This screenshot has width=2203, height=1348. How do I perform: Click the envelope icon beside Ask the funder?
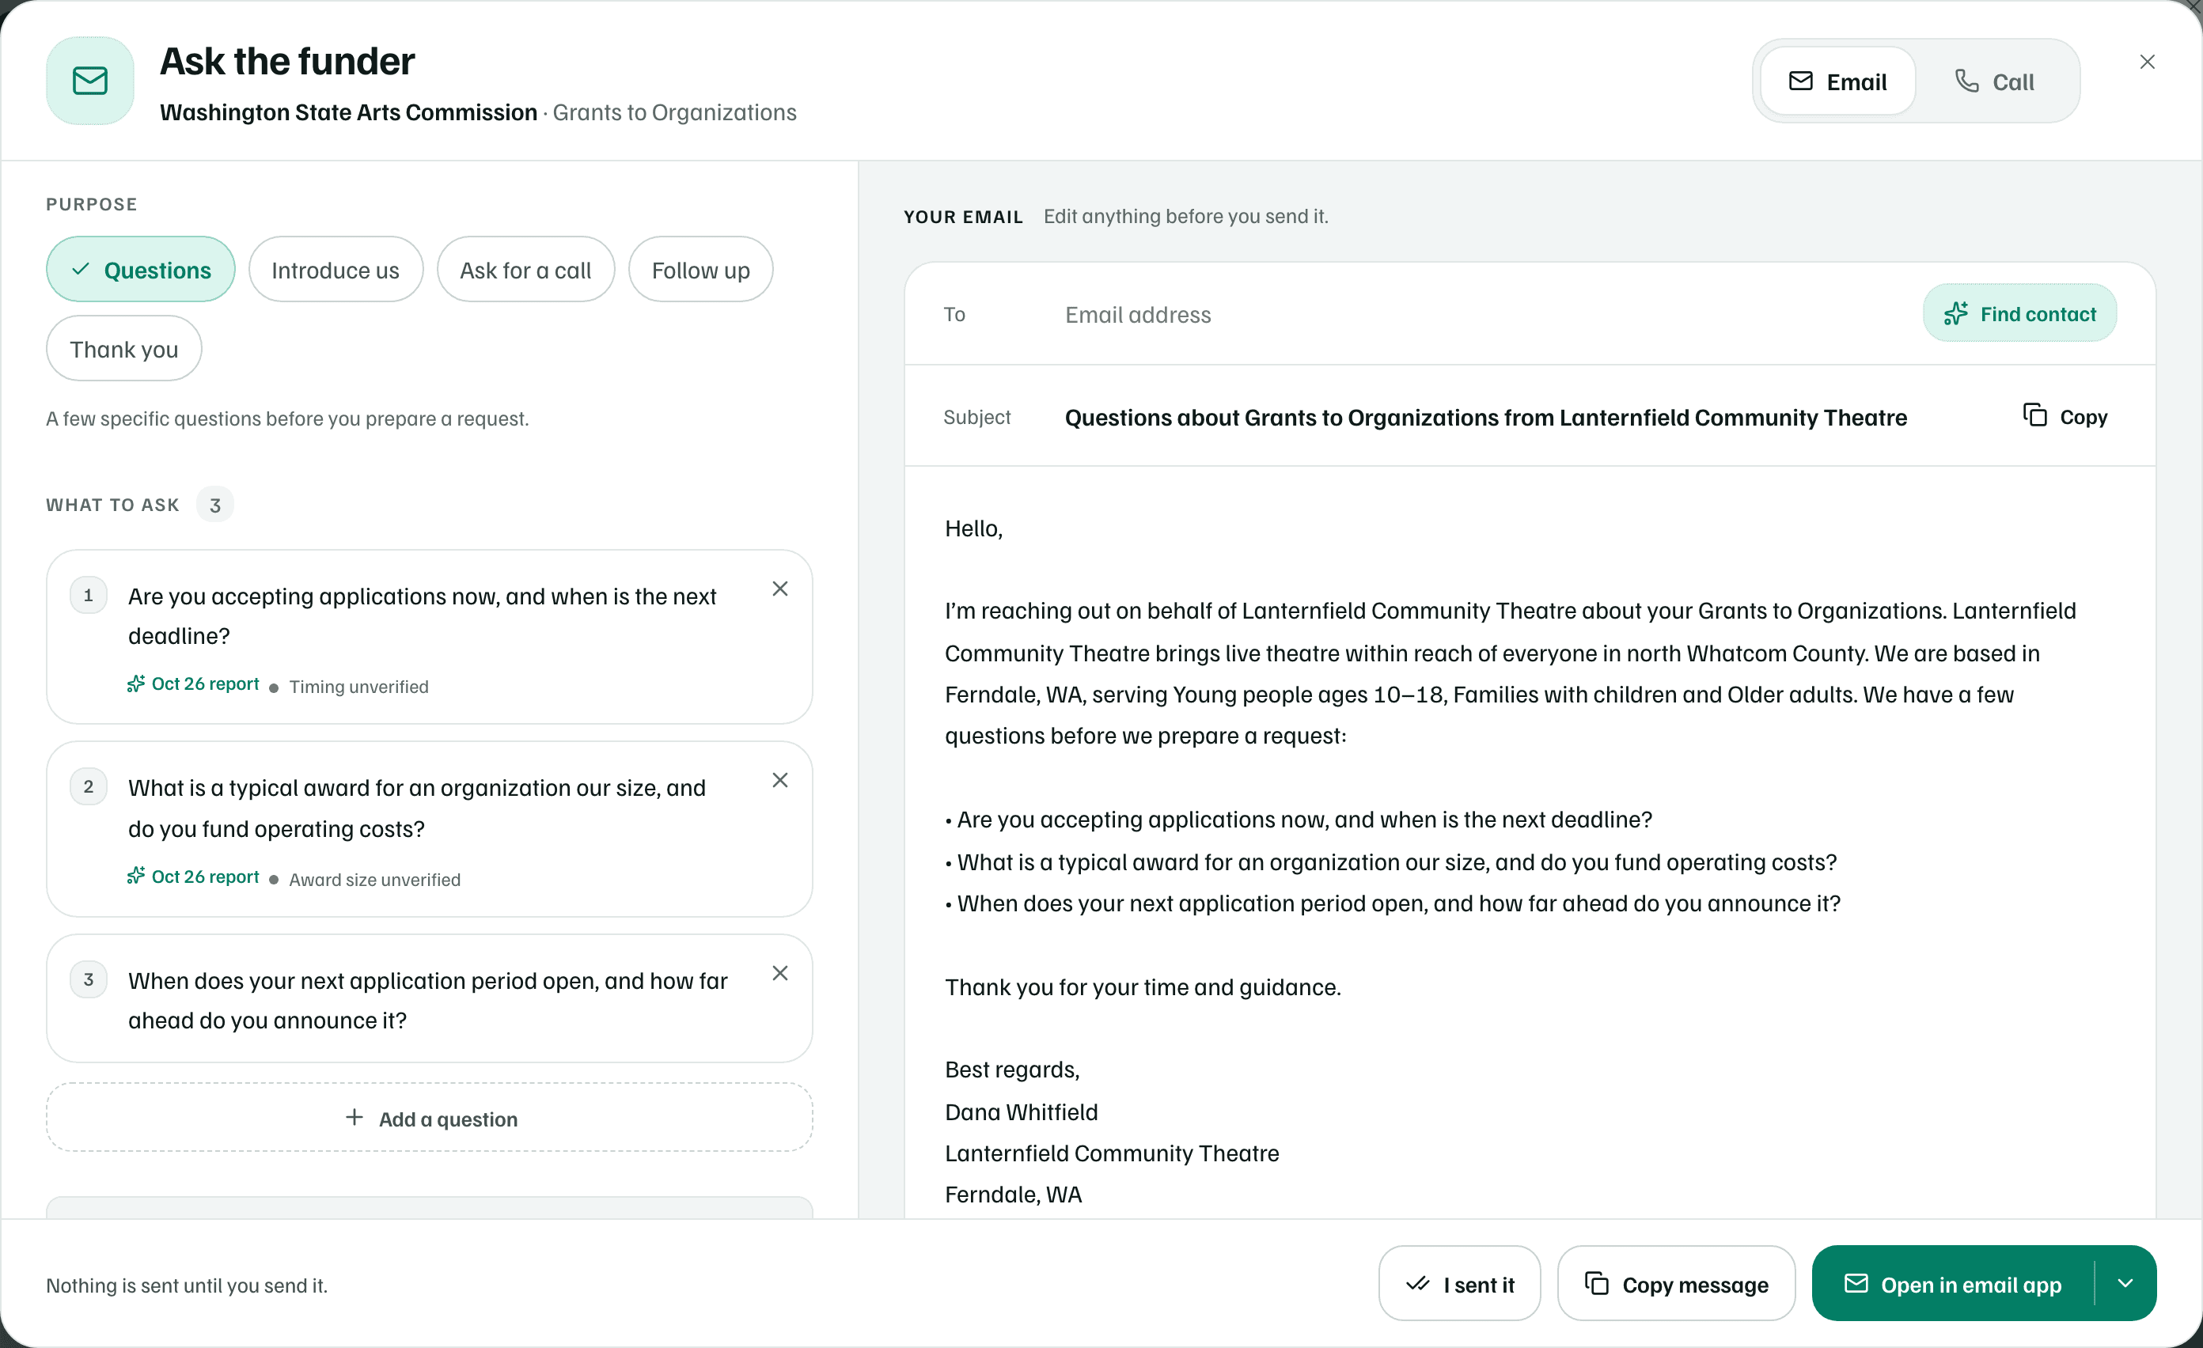90,81
